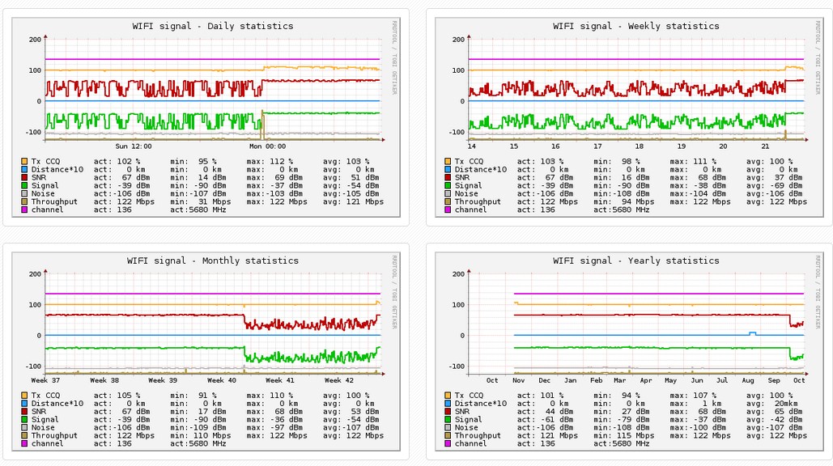Click the channel magenta swatch in Daily legend
This screenshot has width=833, height=466.
(x=24, y=210)
